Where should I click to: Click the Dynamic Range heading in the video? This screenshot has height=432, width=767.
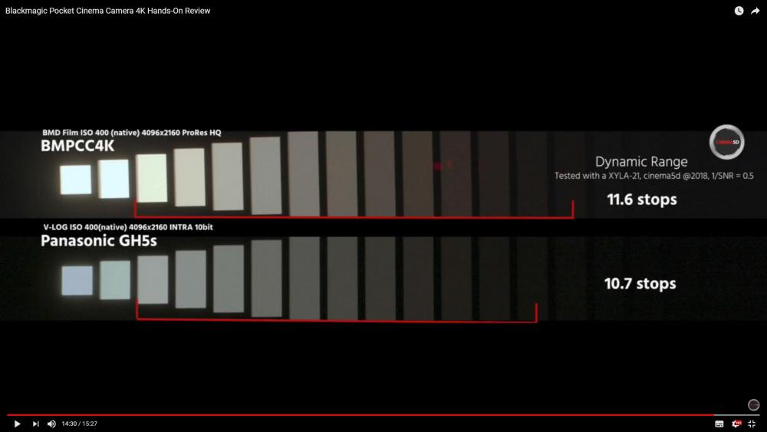pyautogui.click(x=641, y=161)
